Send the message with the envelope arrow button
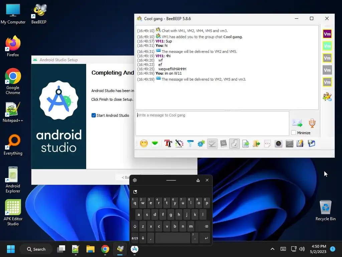342x257 pixels. coord(297,123)
